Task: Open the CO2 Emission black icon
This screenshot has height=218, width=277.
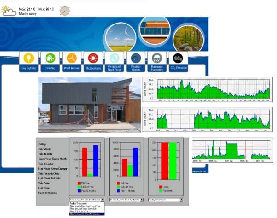Action: point(178,58)
